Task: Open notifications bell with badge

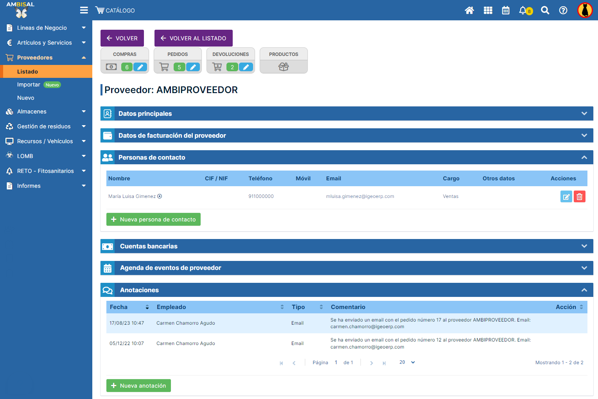Action: pyautogui.click(x=523, y=11)
